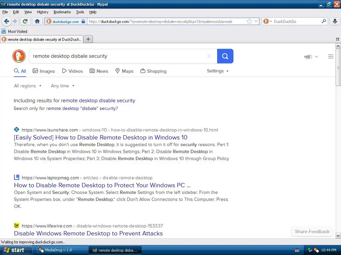
Task: Click 'remote desktop disable security' corrected link
Action: tap(98, 101)
